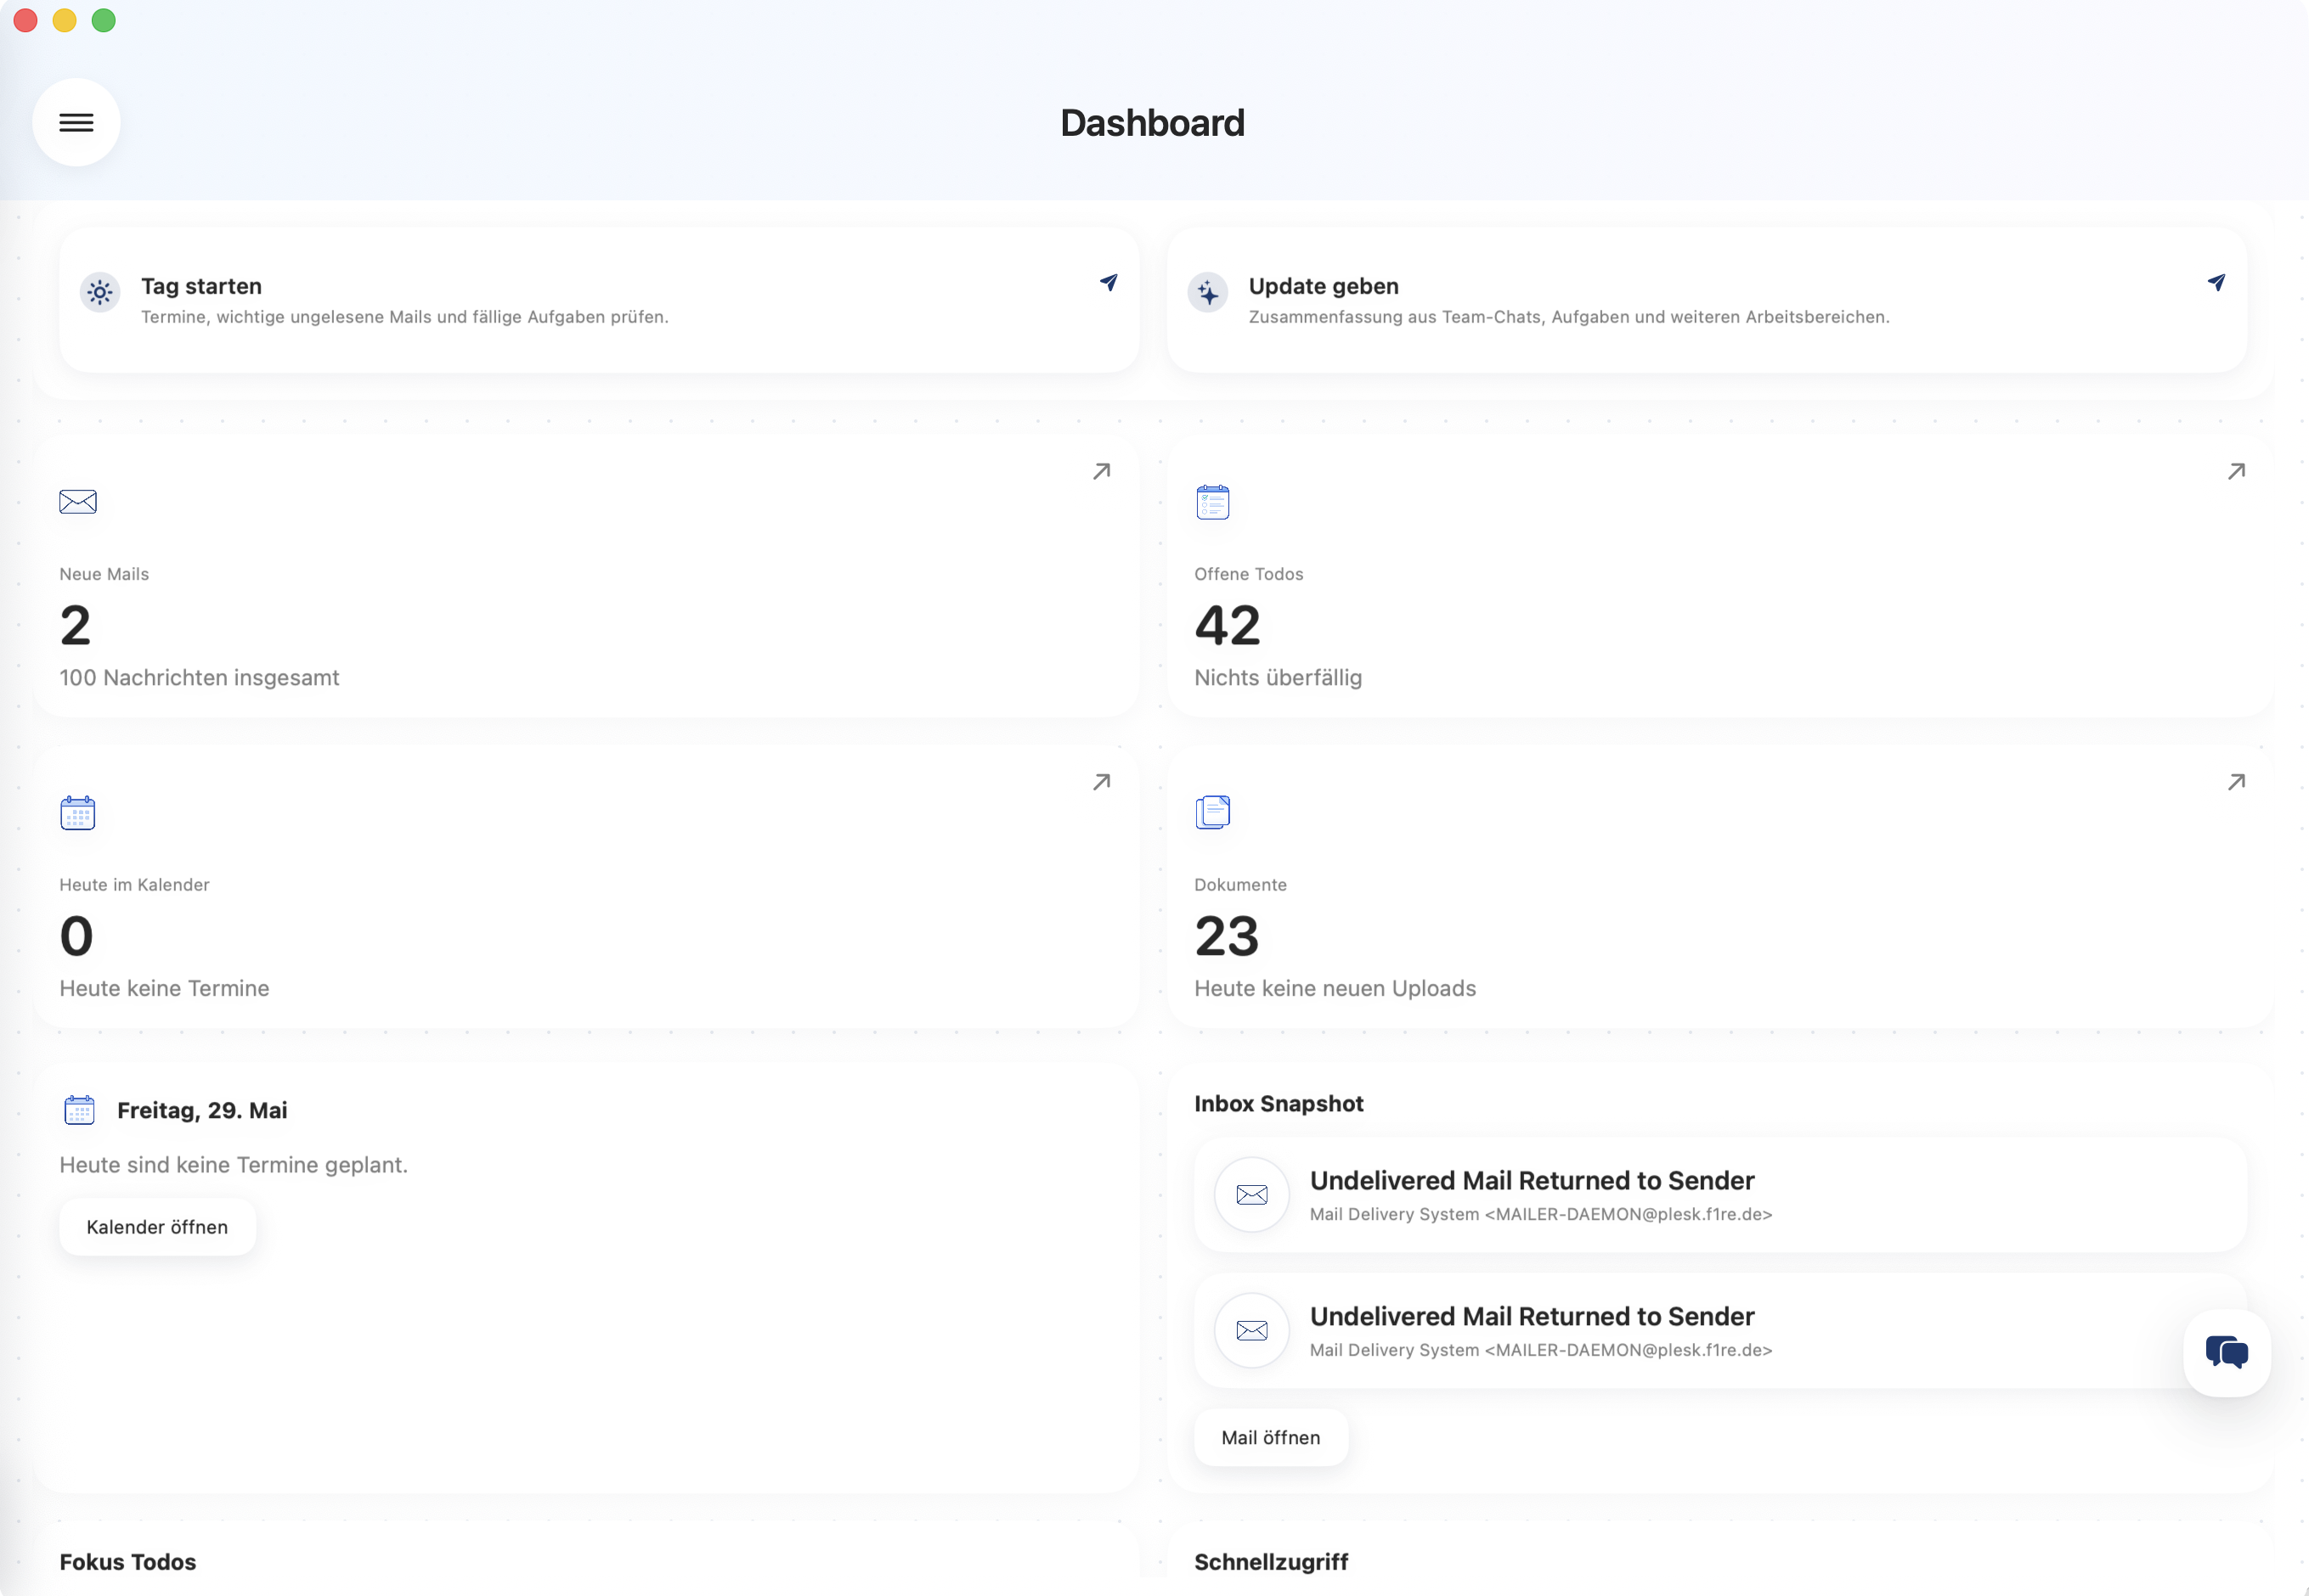Send the Tag starten prompt arrow
This screenshot has height=1596, width=2309.
[x=1109, y=283]
